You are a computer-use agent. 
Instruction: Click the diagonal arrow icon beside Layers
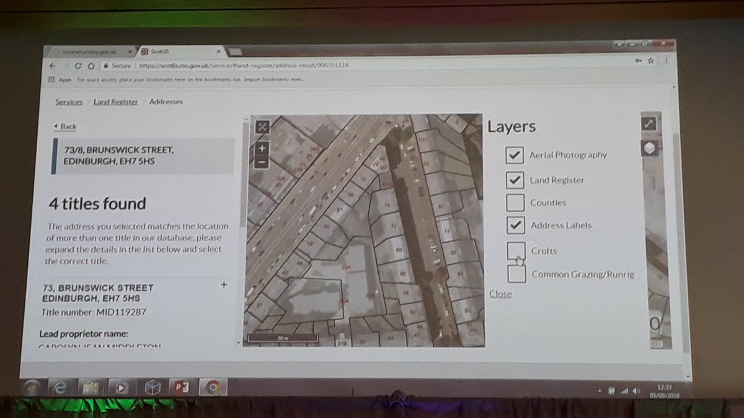(x=650, y=123)
